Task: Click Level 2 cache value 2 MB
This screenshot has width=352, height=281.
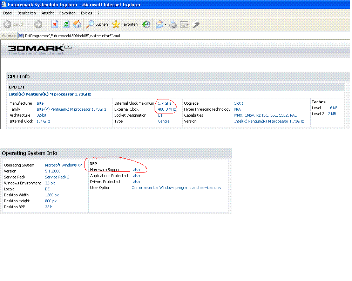Action: (332, 114)
